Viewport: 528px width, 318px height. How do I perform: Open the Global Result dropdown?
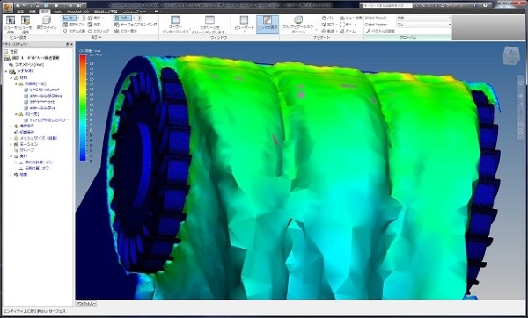tap(423, 18)
